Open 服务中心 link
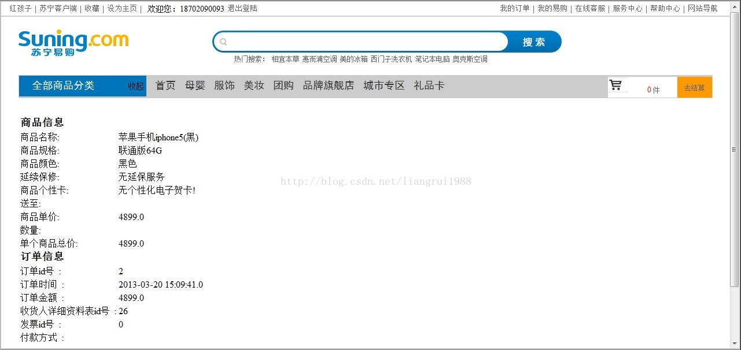Image resolution: width=741 pixels, height=350 pixels. tap(628, 9)
